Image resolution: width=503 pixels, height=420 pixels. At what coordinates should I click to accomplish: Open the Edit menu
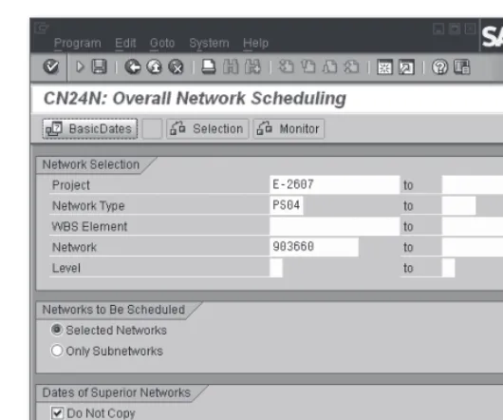(x=125, y=43)
